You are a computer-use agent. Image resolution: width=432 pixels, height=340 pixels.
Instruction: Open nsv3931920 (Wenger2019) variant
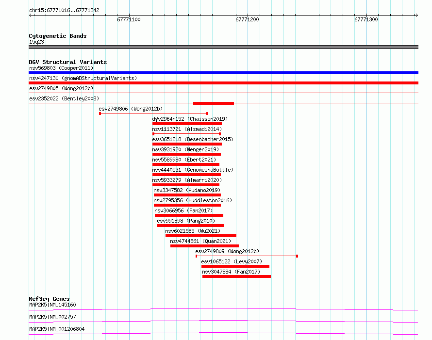[x=185, y=149]
